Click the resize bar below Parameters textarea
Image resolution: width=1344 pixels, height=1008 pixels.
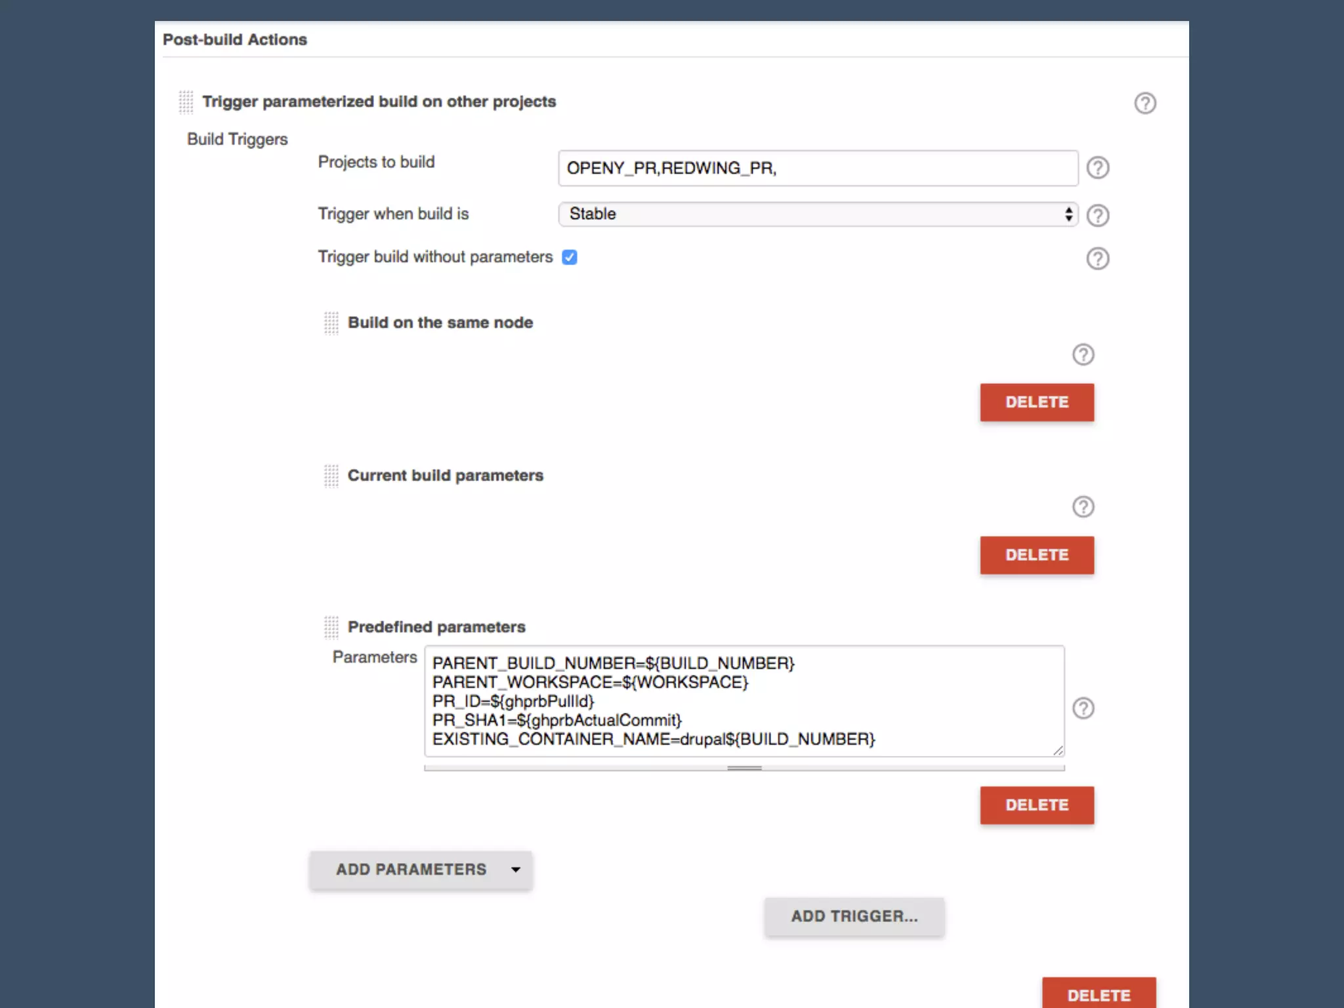744,768
